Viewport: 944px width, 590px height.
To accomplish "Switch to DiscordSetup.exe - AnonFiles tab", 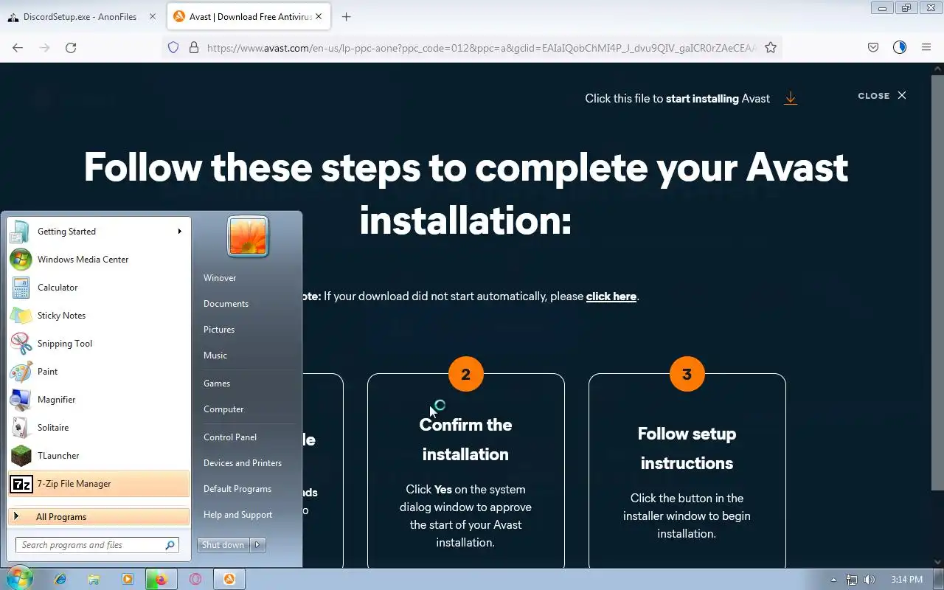I will coord(83,16).
